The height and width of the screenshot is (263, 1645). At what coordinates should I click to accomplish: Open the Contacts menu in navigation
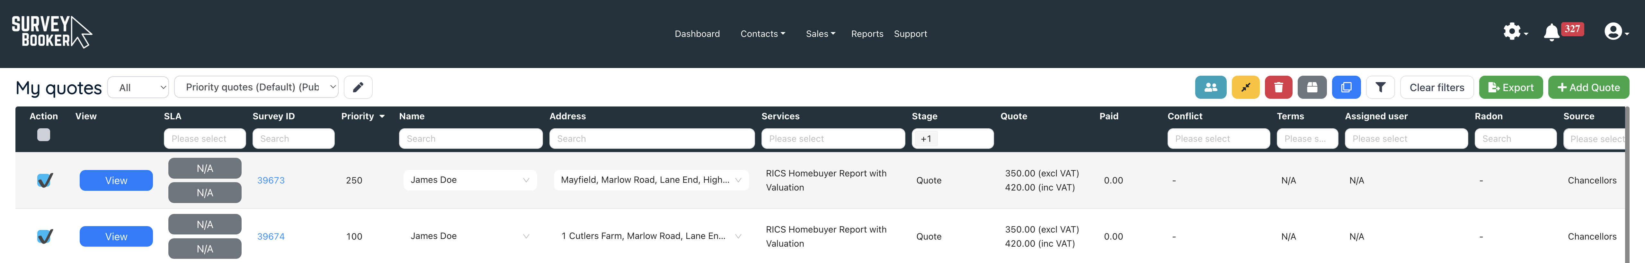point(762,34)
